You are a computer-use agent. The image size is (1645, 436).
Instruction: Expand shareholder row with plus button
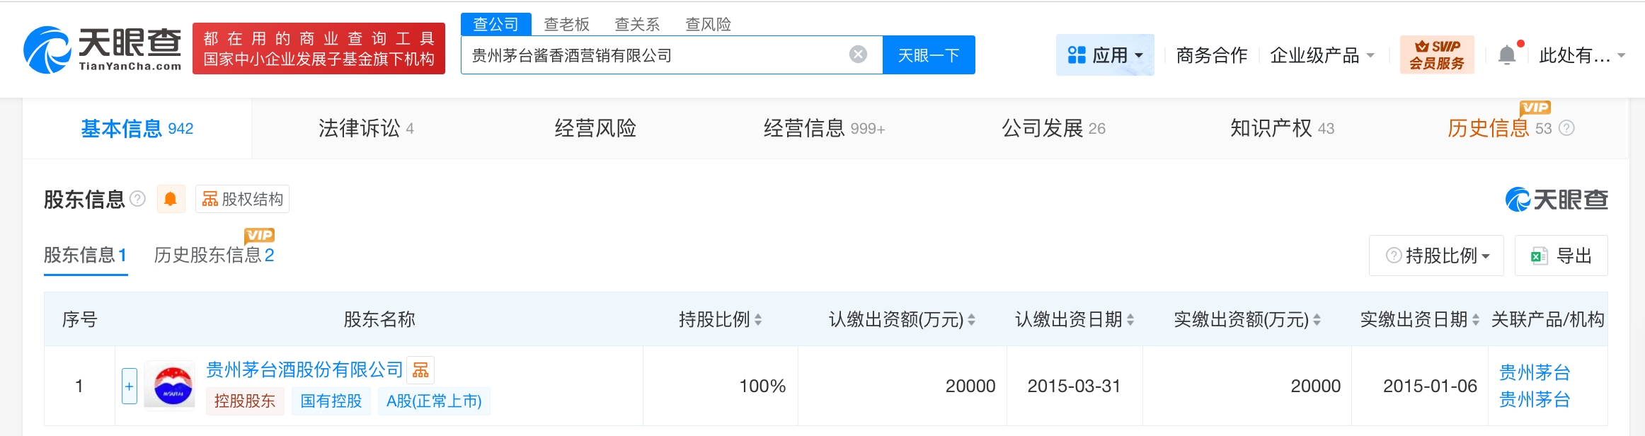coord(129,386)
